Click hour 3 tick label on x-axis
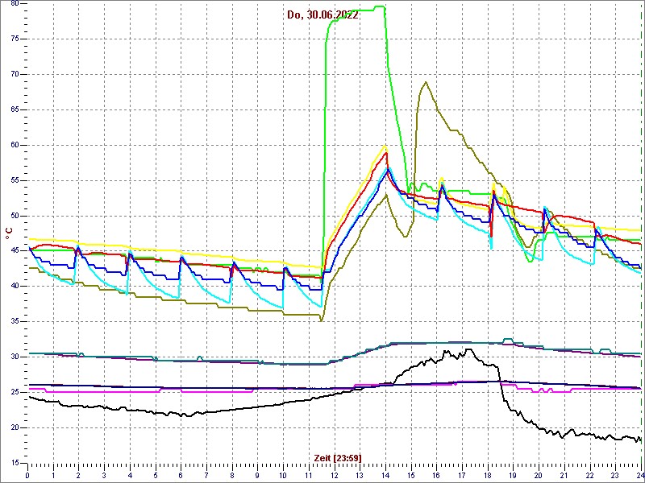 (x=105, y=475)
